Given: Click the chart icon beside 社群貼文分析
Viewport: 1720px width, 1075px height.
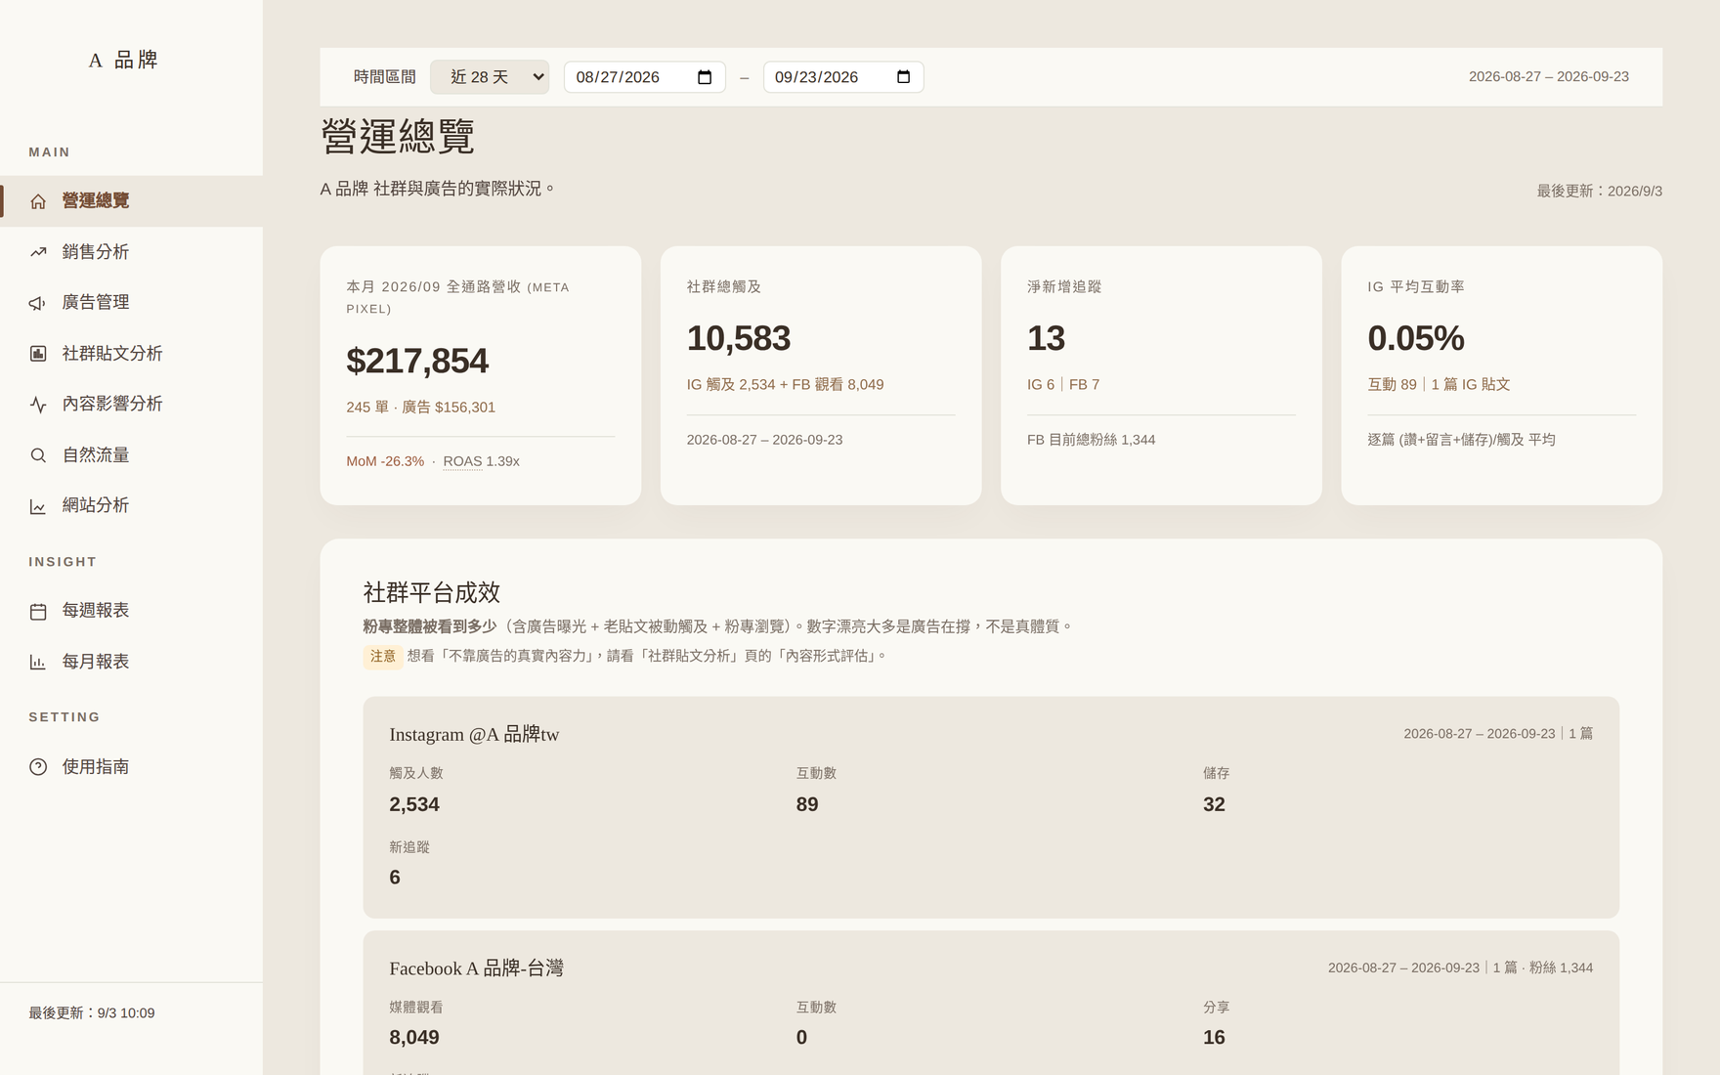Looking at the screenshot, I should 38,354.
